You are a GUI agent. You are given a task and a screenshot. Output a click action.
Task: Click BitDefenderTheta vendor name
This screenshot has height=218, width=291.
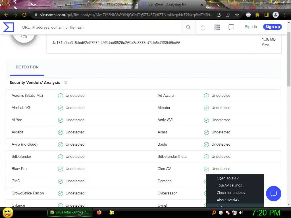point(172,156)
